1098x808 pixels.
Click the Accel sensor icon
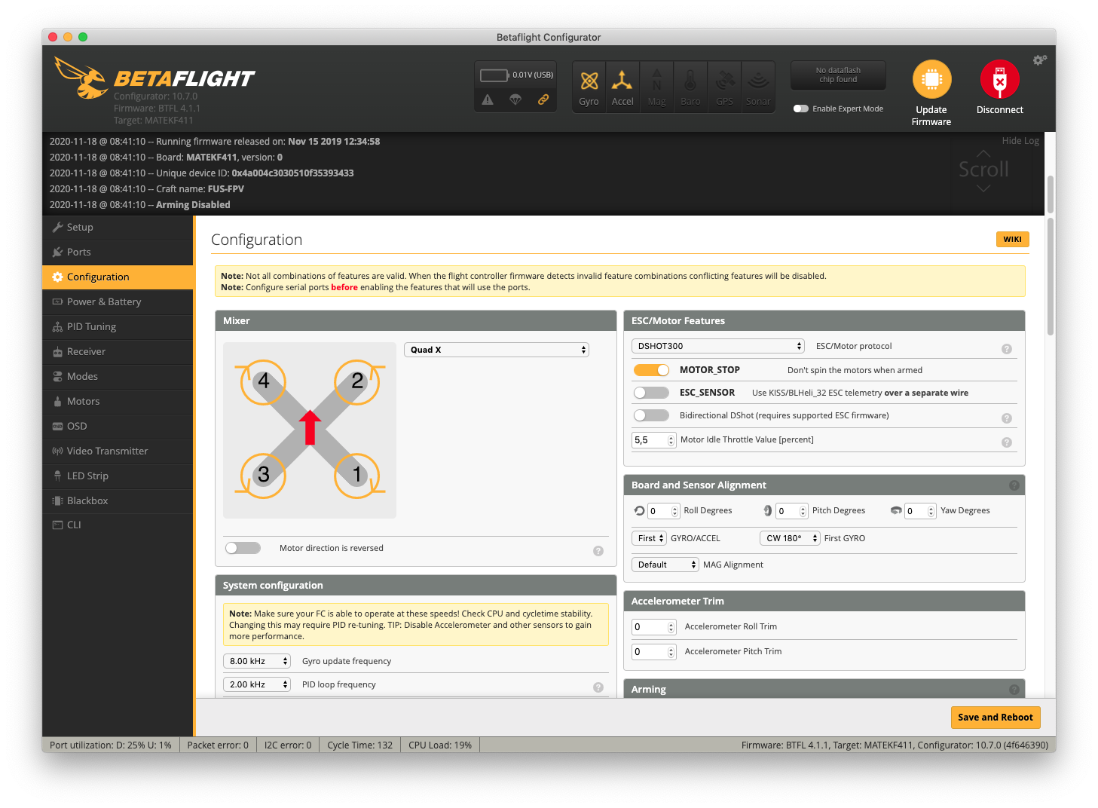[x=622, y=87]
